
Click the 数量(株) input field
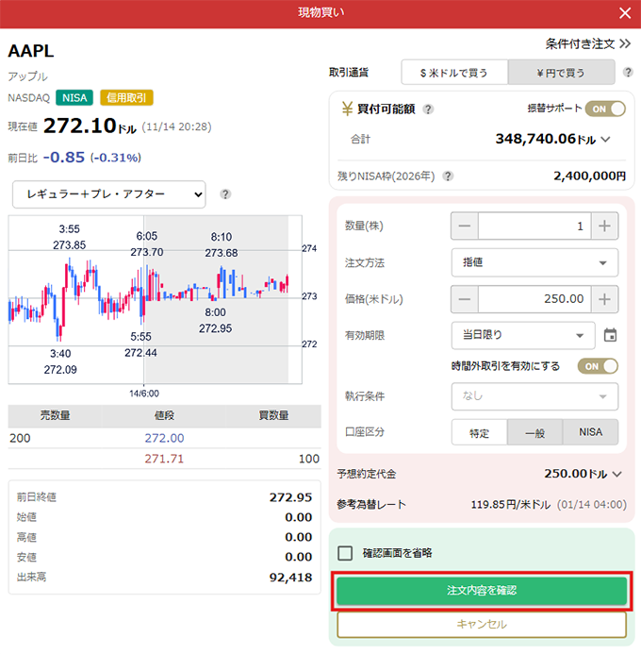[x=534, y=226]
